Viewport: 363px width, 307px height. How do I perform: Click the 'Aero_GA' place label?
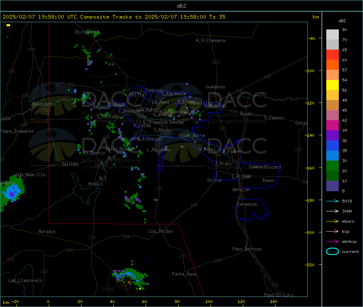pos(241,190)
